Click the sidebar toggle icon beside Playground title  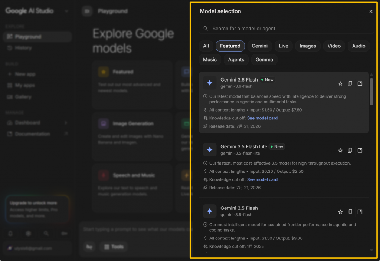pyautogui.click(x=87, y=11)
